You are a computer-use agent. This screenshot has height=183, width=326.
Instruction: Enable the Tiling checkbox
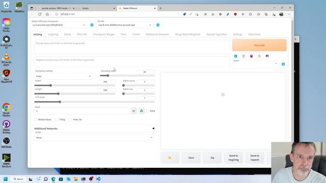point(57,119)
